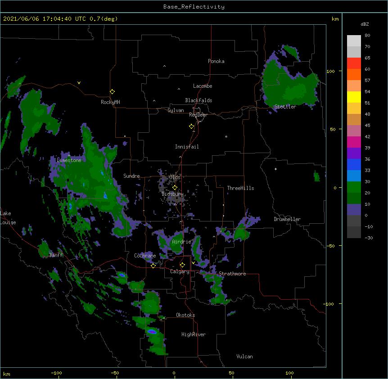Click the Ponoka city label
The image size is (388, 379).
click(216, 61)
